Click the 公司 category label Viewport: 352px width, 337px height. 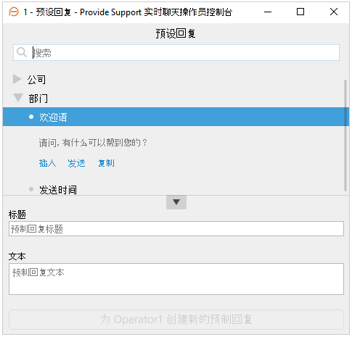coord(36,80)
